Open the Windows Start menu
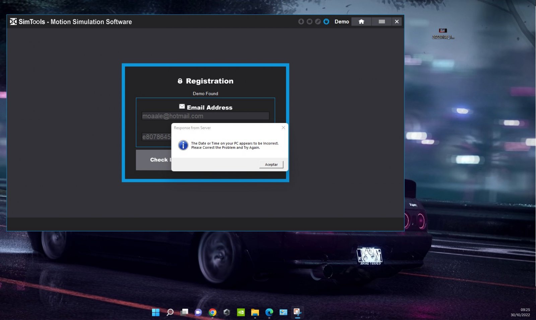This screenshot has width=536, height=320. point(156,312)
